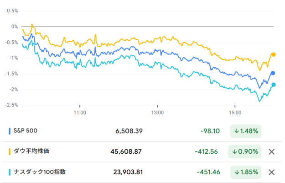Click the cyan ナスダック100指数 color marker
285x183 pixels.
coord(10,172)
